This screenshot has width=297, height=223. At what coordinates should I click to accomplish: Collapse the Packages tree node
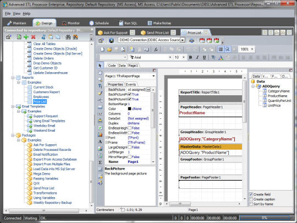point(13,135)
